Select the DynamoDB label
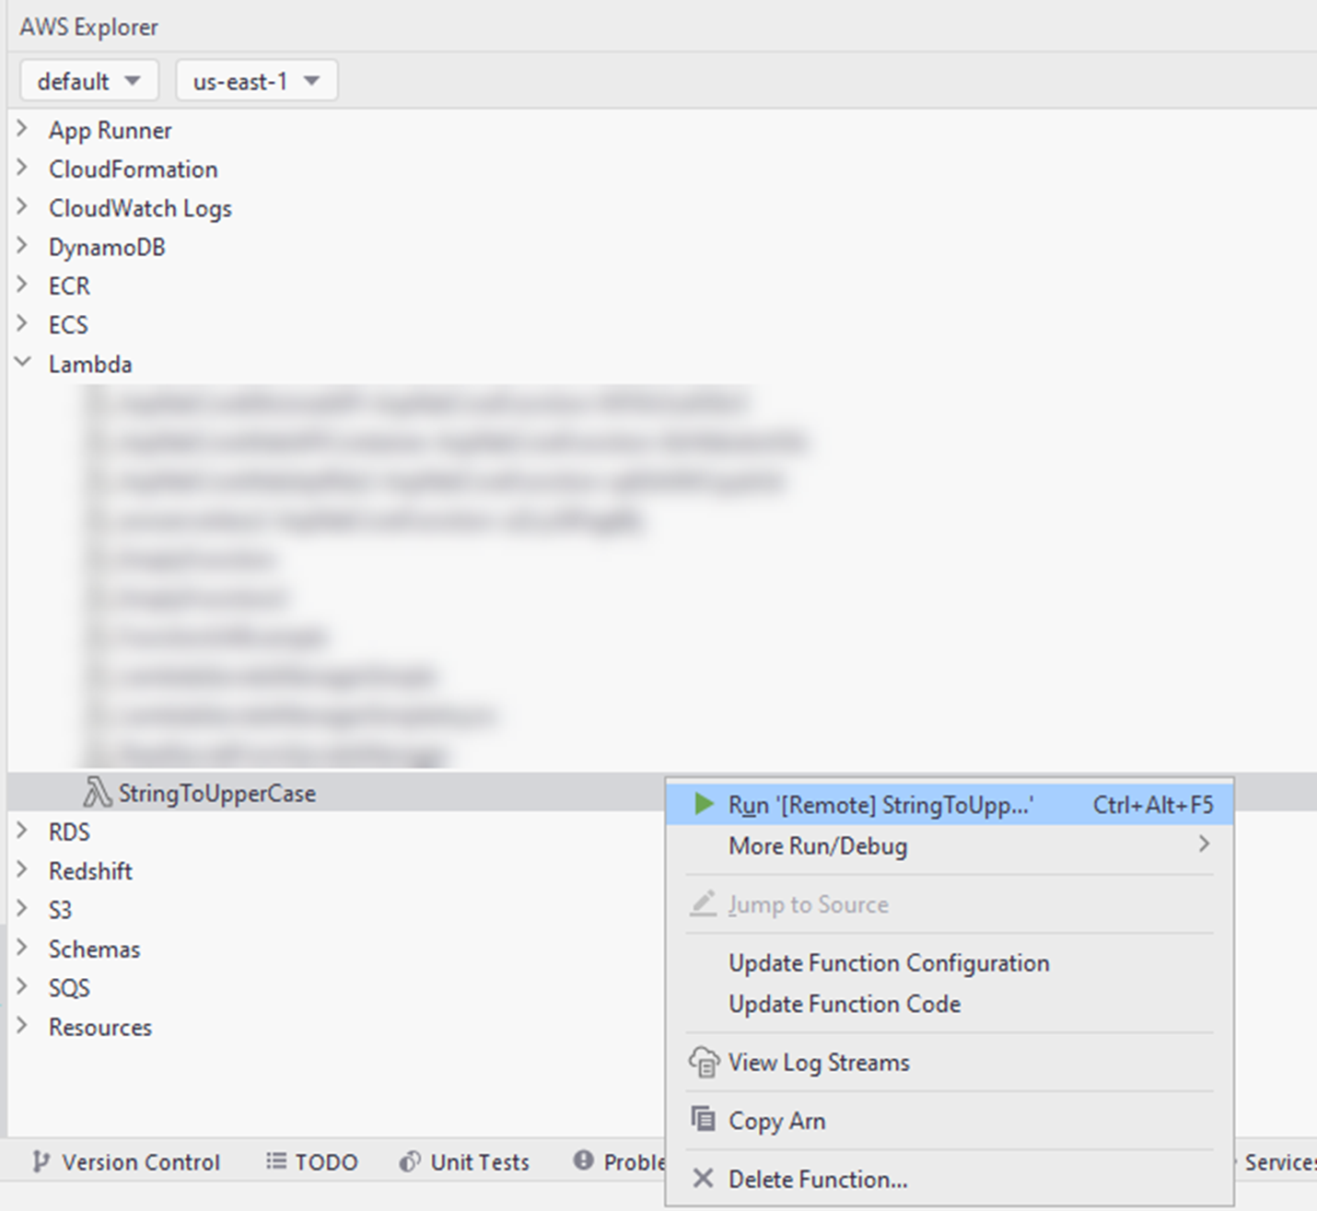This screenshot has height=1211, width=1317. (107, 247)
